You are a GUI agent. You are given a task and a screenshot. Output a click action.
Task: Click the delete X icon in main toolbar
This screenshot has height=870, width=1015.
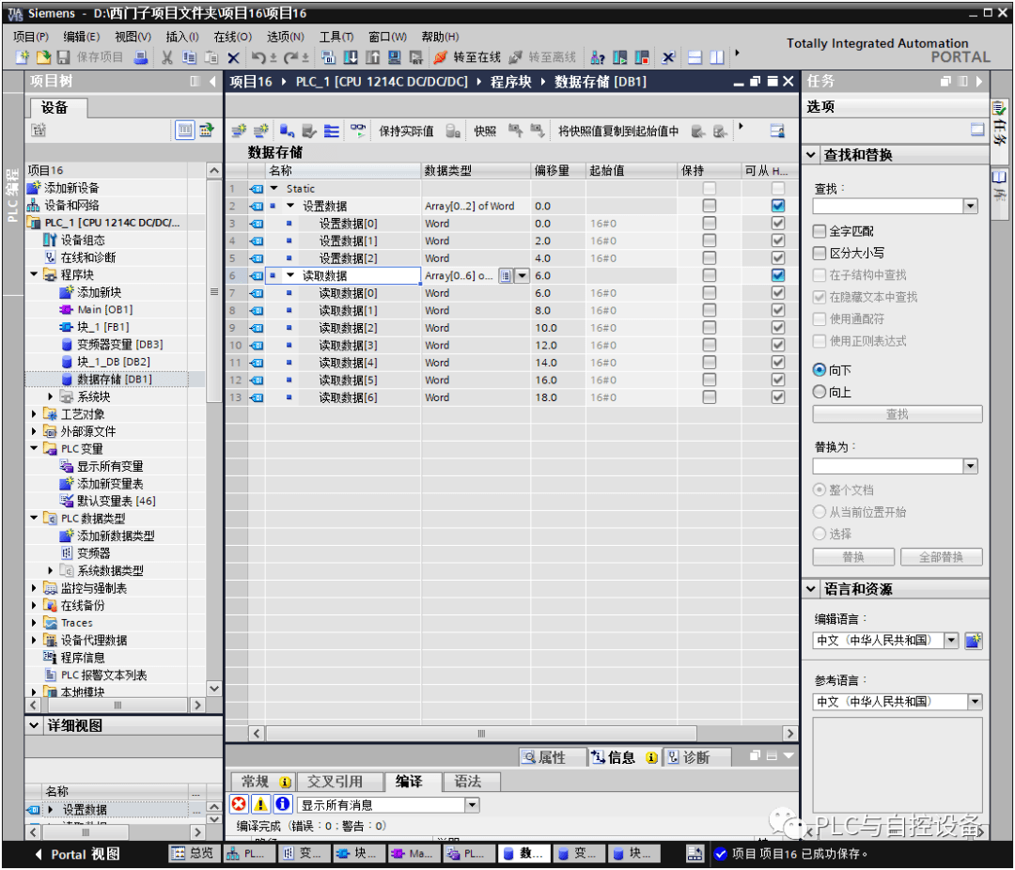click(x=234, y=57)
